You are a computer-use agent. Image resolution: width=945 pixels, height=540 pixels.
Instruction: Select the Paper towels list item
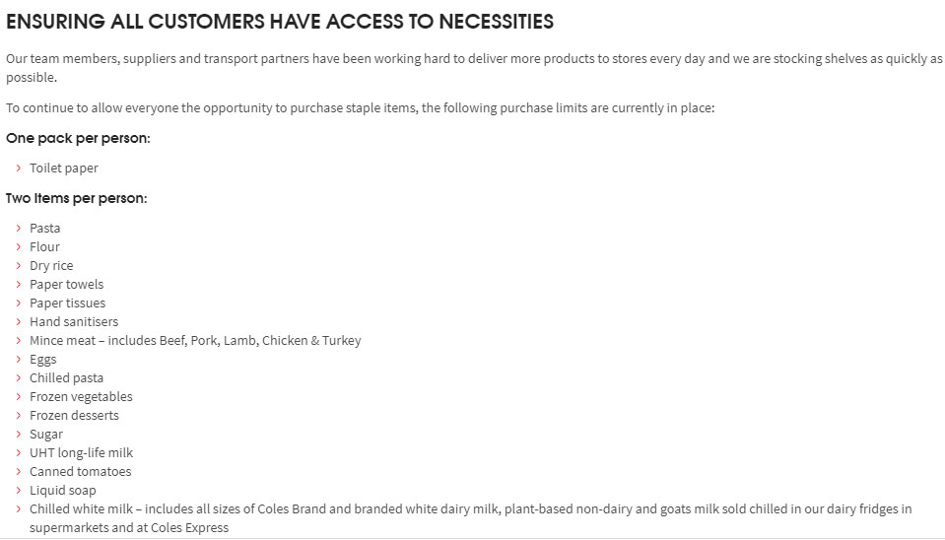click(x=66, y=285)
